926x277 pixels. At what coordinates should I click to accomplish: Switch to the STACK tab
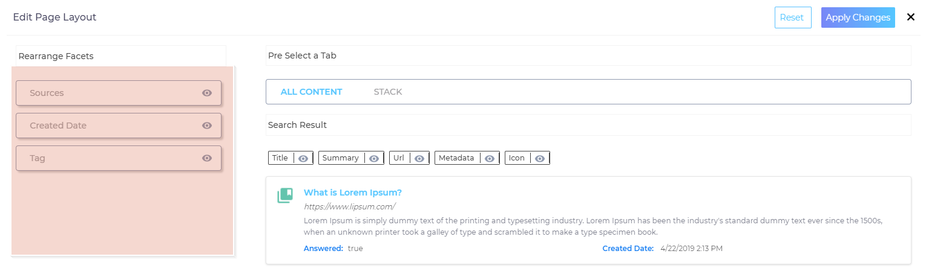[388, 92]
